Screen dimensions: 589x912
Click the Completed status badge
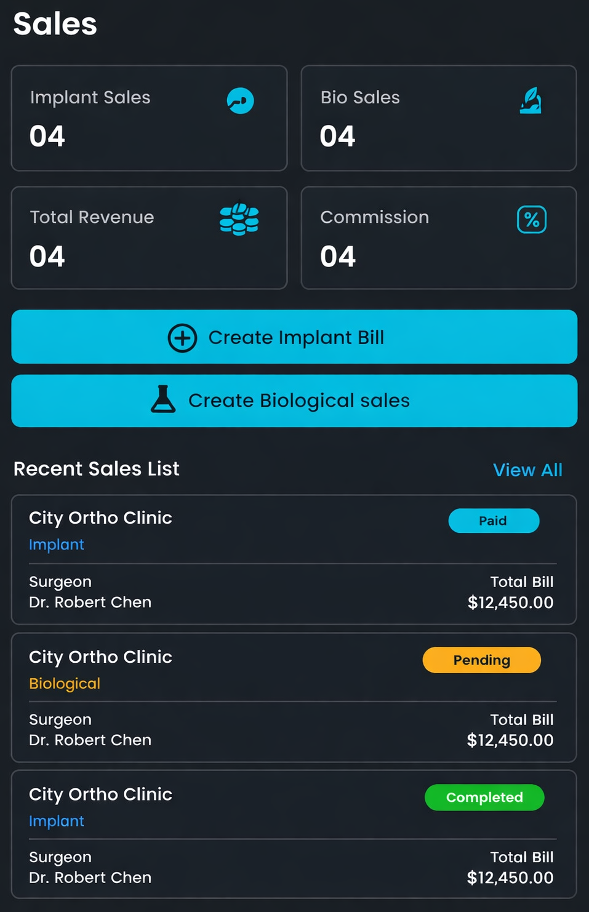[x=484, y=798]
